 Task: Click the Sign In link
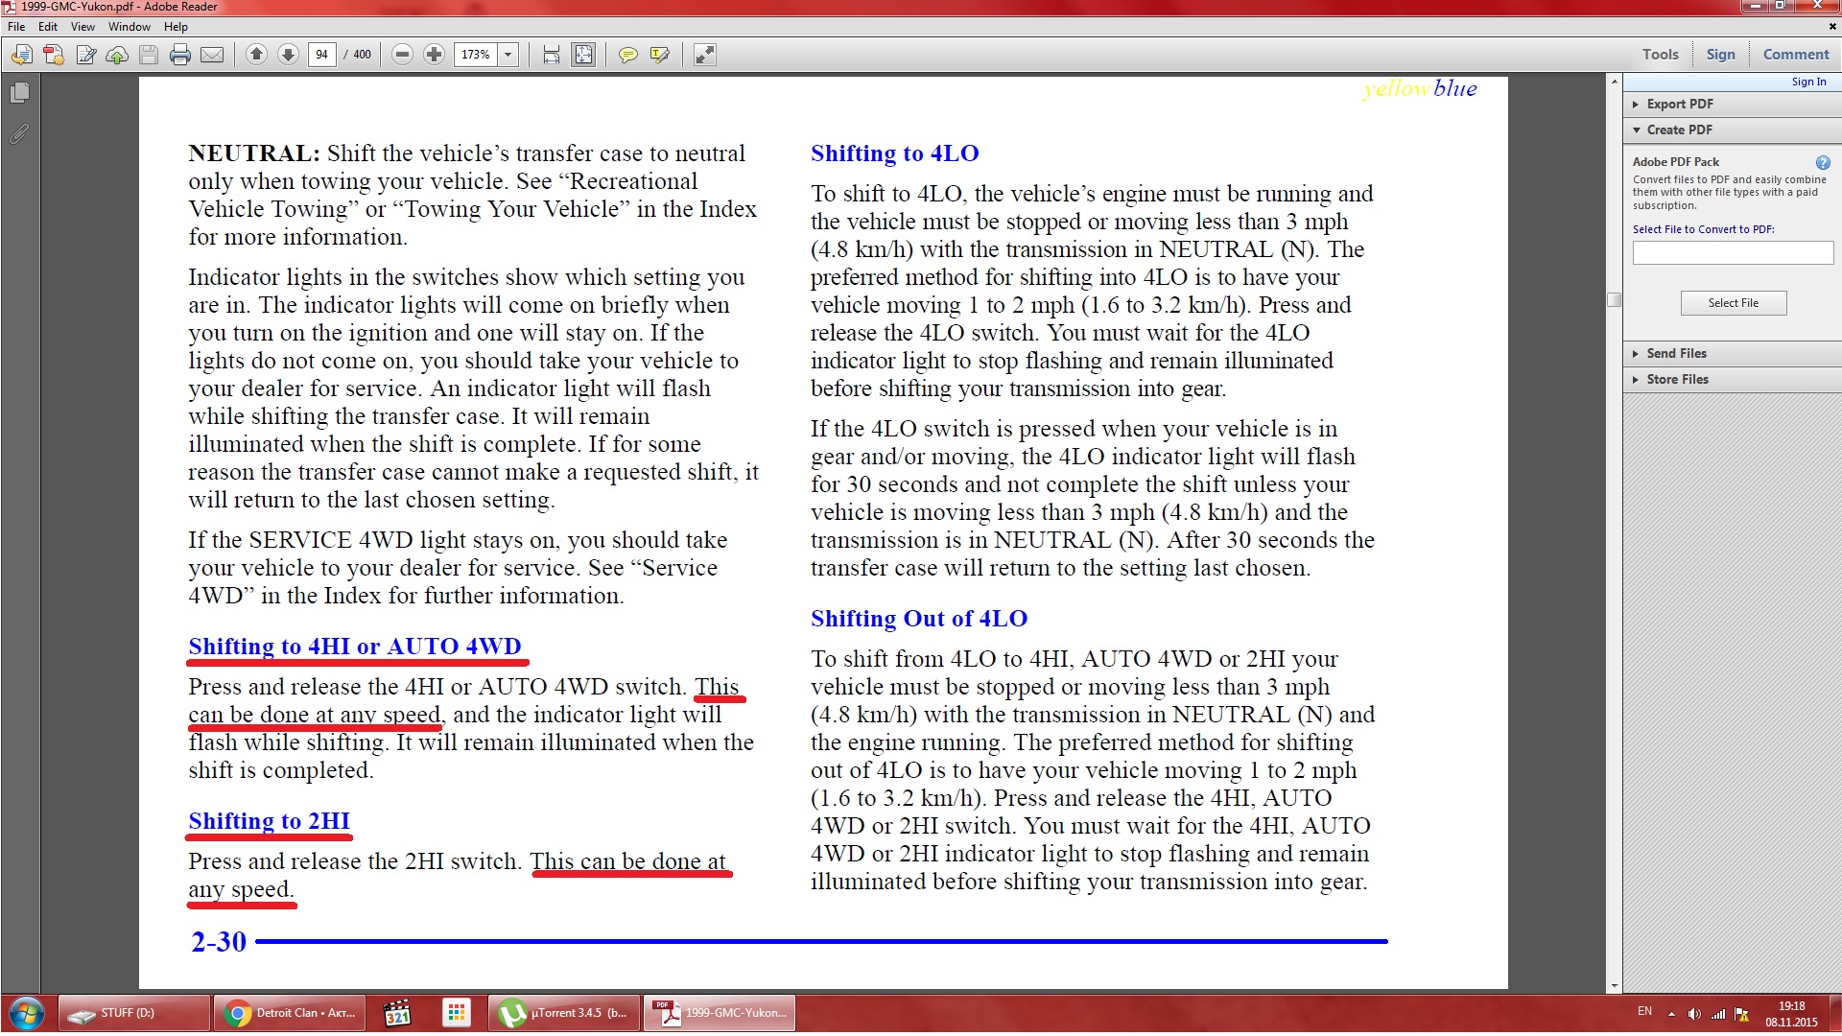pos(1807,82)
